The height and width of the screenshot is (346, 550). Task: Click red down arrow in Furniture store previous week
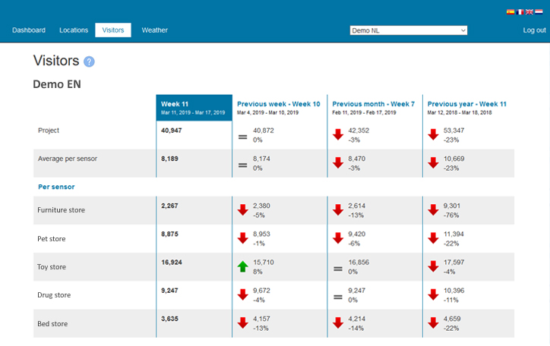coord(243,210)
